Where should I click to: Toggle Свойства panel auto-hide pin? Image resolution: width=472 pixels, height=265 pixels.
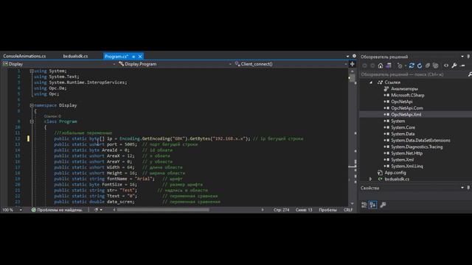click(x=468, y=188)
